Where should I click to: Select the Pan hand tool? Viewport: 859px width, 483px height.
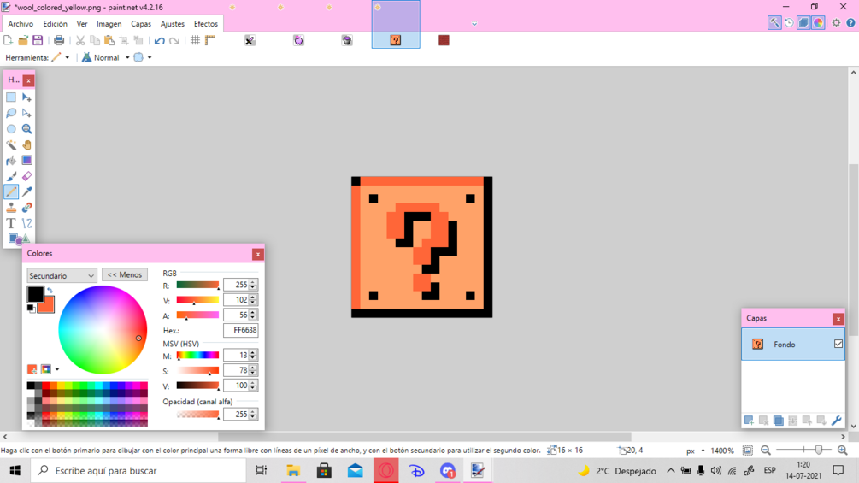26,145
